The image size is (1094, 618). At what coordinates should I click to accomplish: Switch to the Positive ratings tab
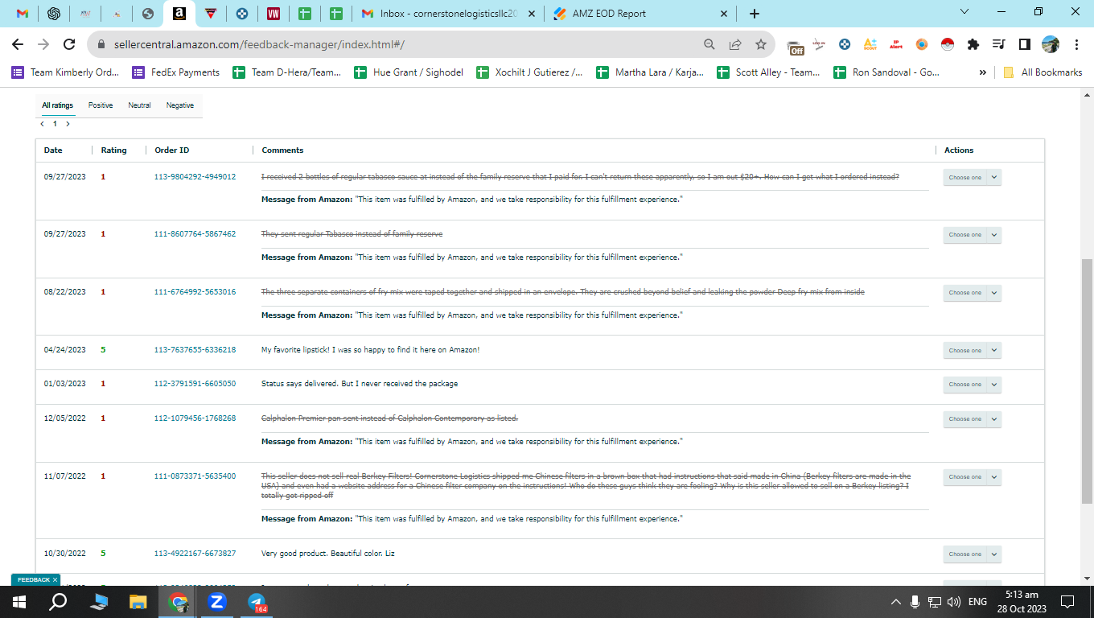pos(101,105)
